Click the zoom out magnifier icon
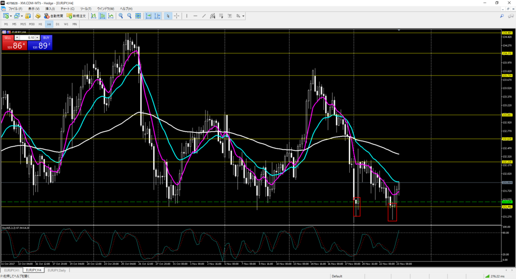The image size is (516, 279). (x=130, y=16)
